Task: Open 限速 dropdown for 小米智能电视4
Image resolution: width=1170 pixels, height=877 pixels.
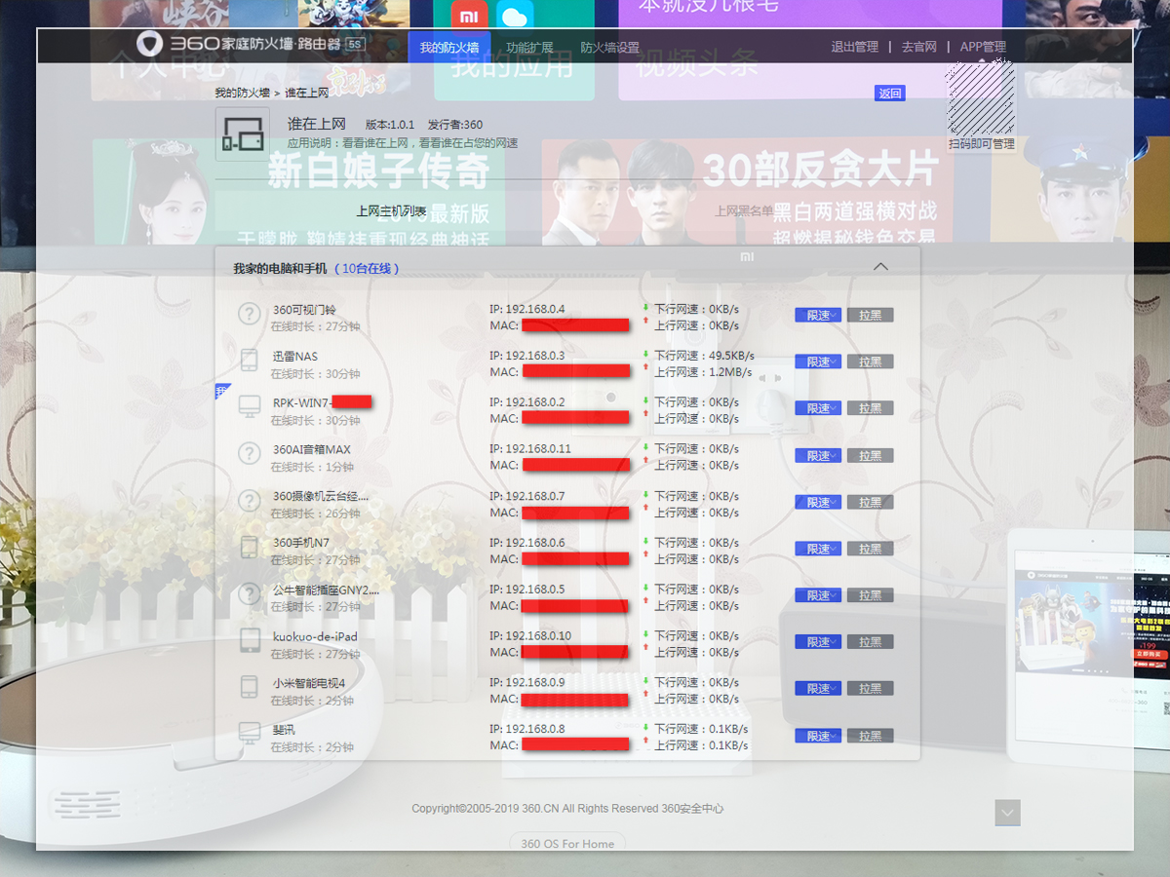Action: 818,689
